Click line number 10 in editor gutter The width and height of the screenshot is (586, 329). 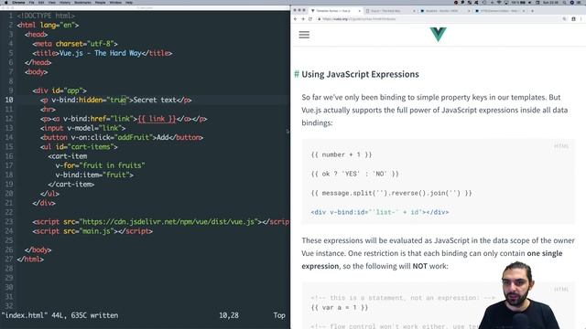pyautogui.click(x=9, y=100)
